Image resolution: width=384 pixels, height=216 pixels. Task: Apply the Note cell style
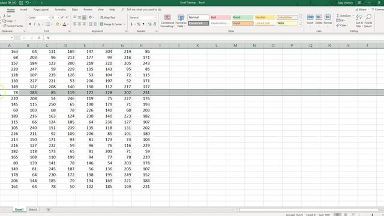point(287,23)
